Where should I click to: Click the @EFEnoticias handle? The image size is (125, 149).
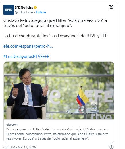tap(24, 12)
